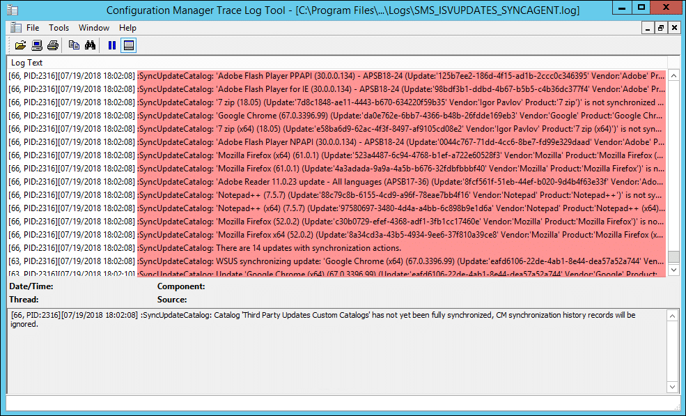686x416 pixels.
Task: Select the Adobe Reader 11.0.23 update row
Action: click(x=336, y=181)
